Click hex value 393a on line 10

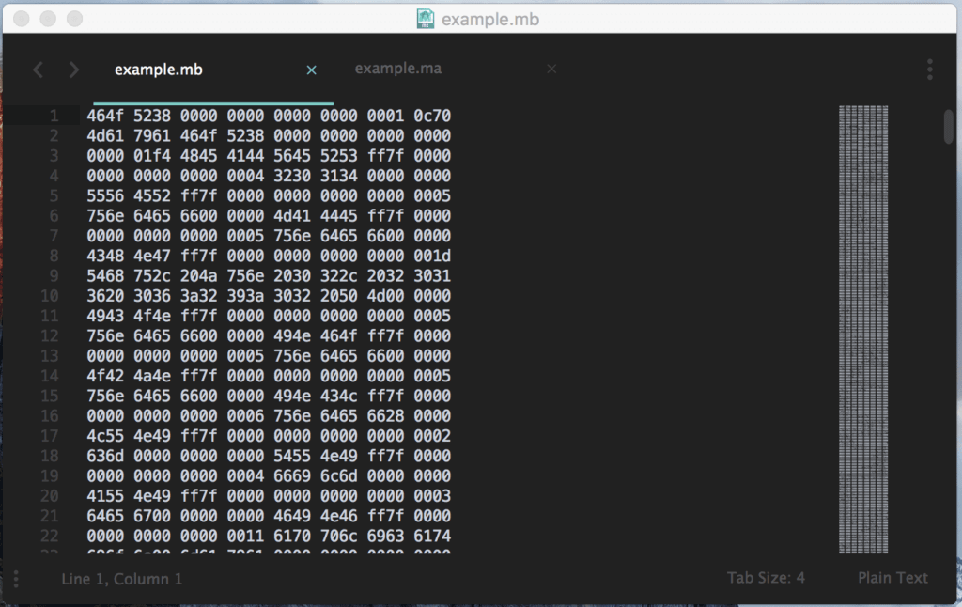click(x=245, y=296)
